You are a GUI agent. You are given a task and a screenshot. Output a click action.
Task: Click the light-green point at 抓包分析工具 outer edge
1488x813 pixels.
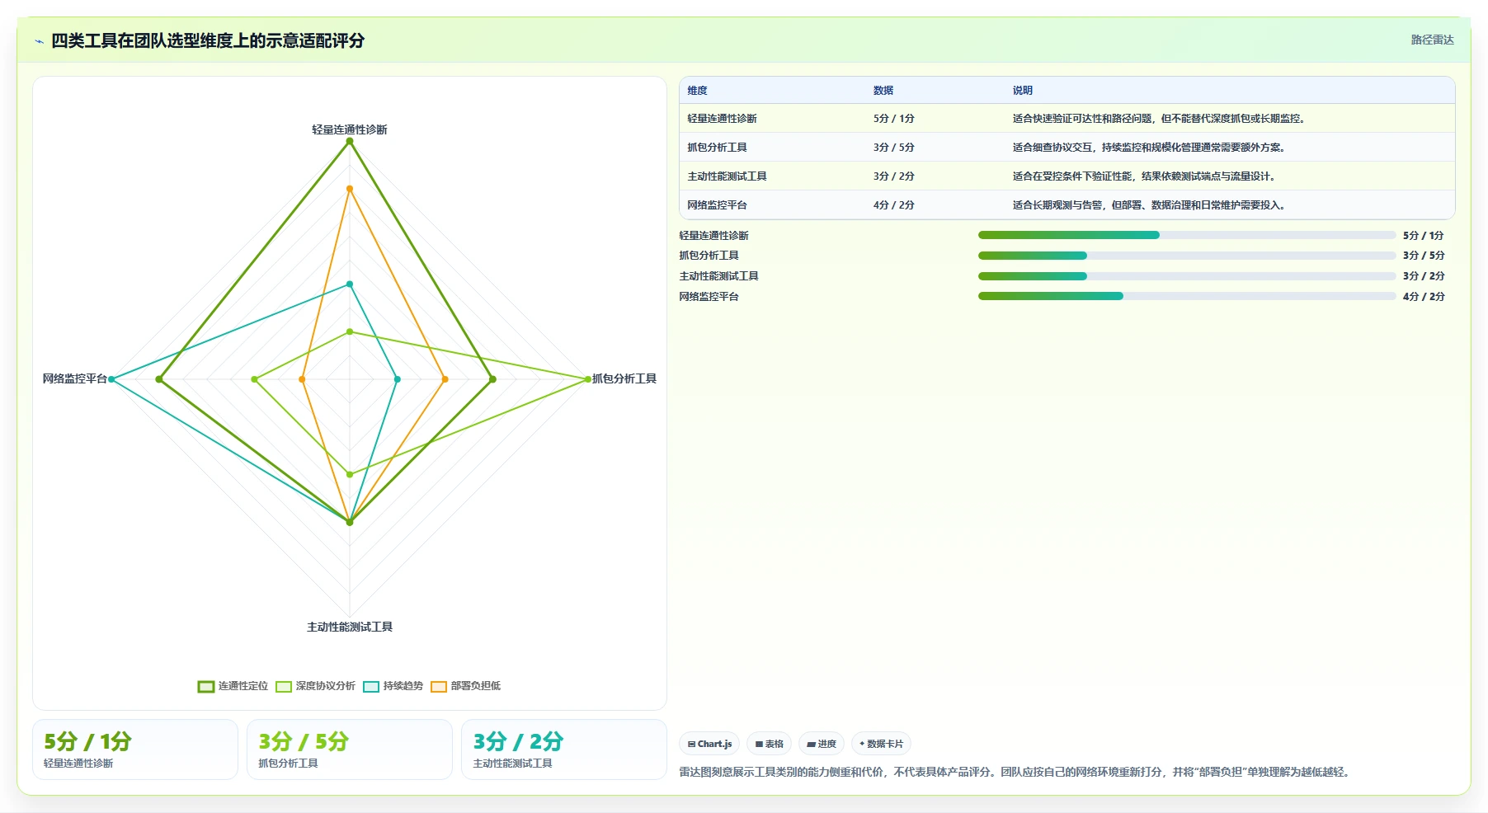[588, 379]
